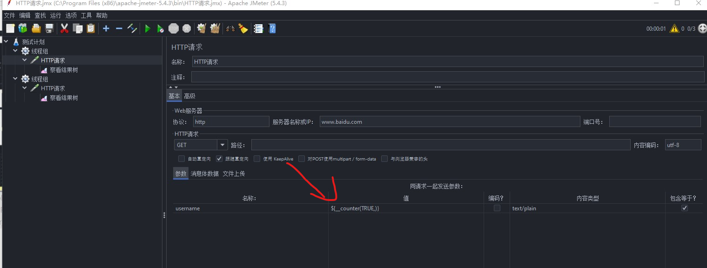Select the text/plain content type cell
707x268 pixels.
(x=587, y=208)
